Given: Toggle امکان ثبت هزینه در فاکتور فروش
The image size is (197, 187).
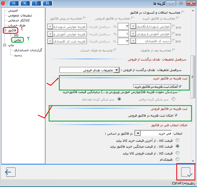Looking at the screenshot, I should click(176, 115).
